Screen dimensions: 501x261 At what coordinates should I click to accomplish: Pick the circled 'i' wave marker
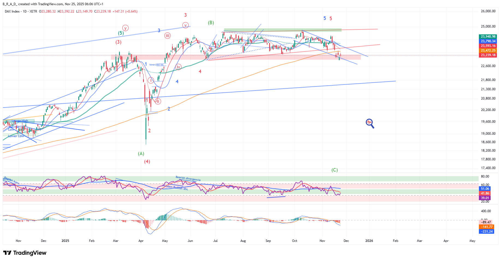click(x=151, y=80)
